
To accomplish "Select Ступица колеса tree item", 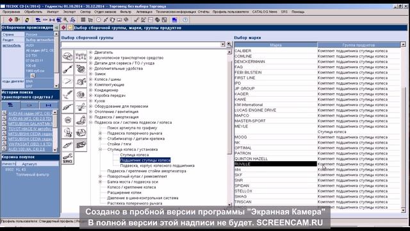I will click(x=134, y=155).
